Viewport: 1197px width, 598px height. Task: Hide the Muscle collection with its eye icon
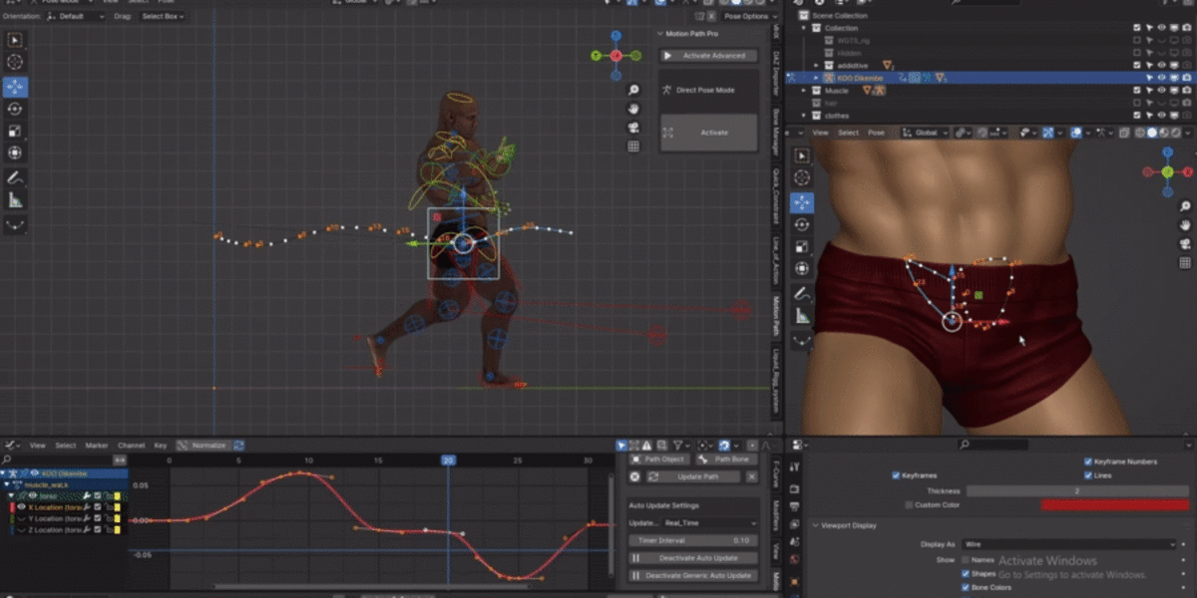coord(1160,91)
